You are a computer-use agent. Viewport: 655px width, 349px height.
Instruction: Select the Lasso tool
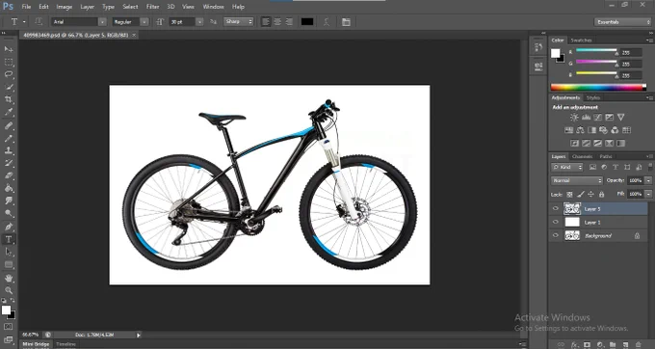pyautogui.click(x=9, y=75)
